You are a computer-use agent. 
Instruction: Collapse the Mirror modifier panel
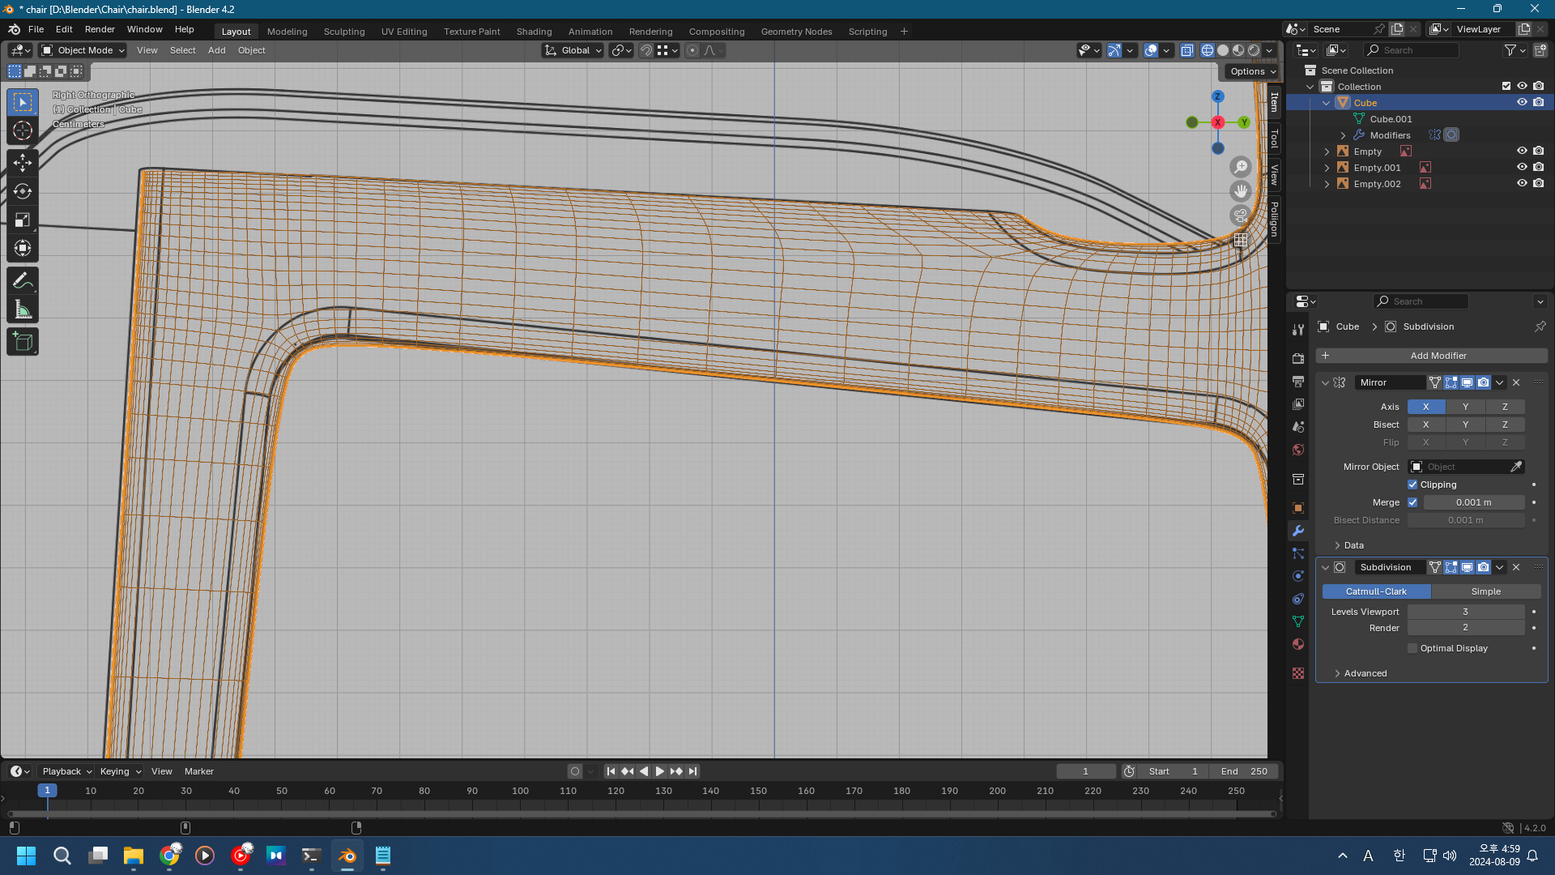tap(1326, 382)
